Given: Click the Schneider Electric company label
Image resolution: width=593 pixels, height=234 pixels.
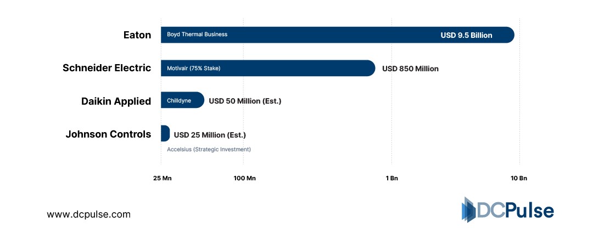Looking at the screenshot, I should [x=107, y=68].
